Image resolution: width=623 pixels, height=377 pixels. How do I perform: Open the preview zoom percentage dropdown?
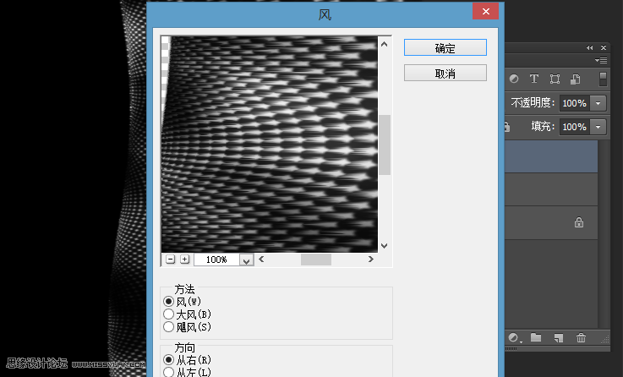tap(246, 260)
